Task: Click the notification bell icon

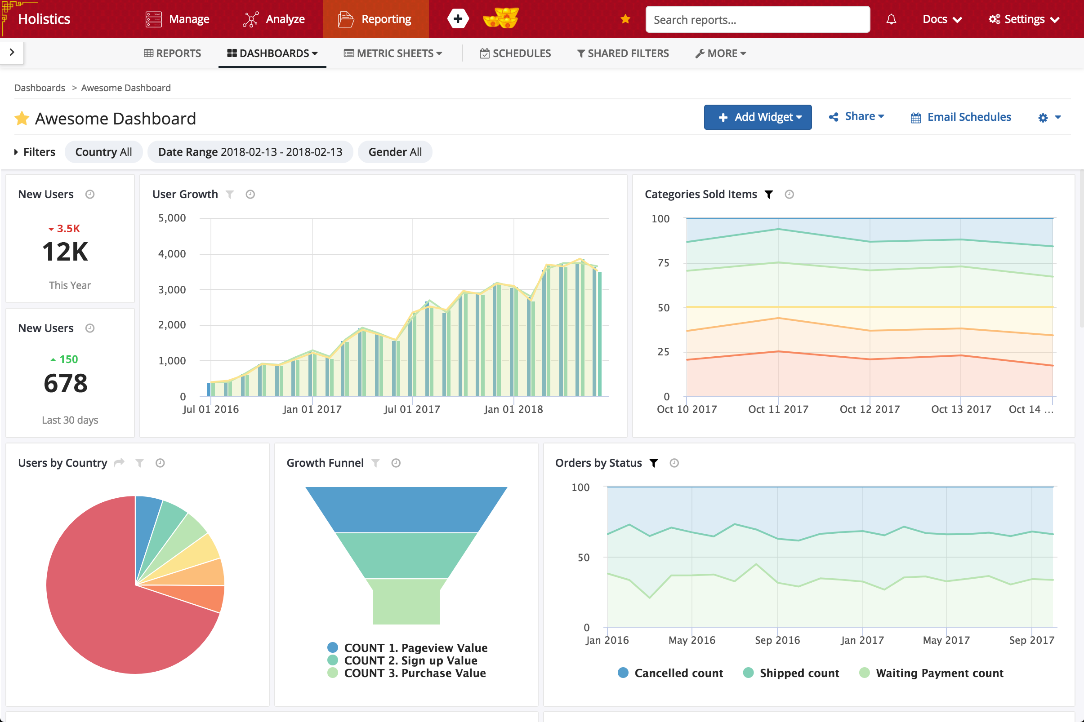Action: (x=891, y=19)
